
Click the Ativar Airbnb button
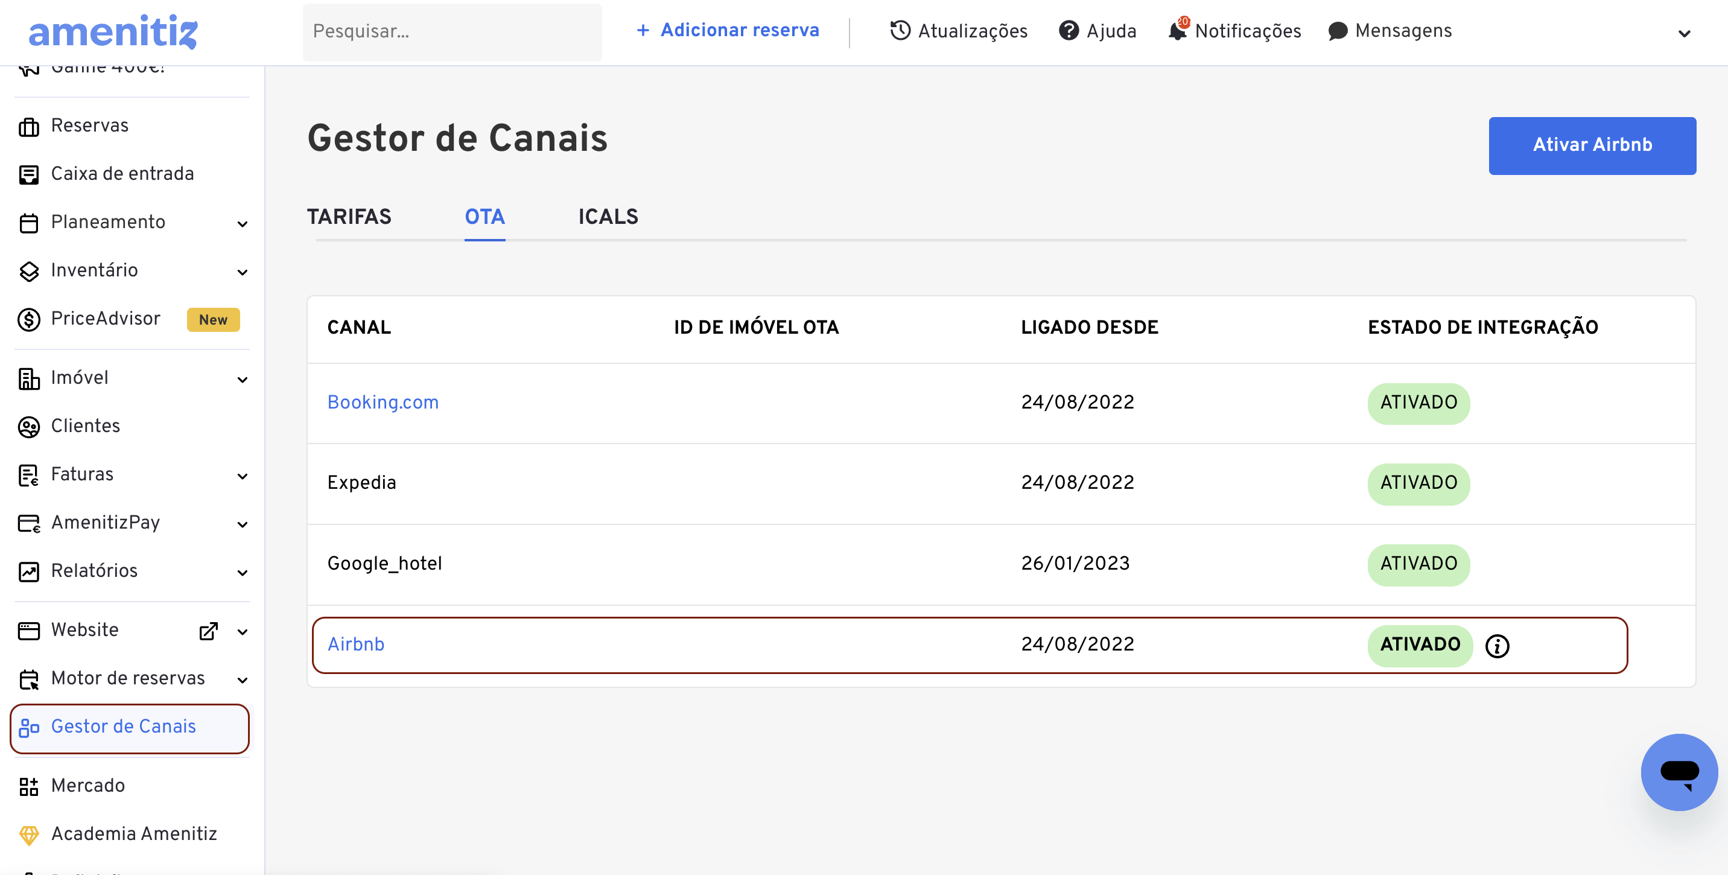[x=1592, y=145]
